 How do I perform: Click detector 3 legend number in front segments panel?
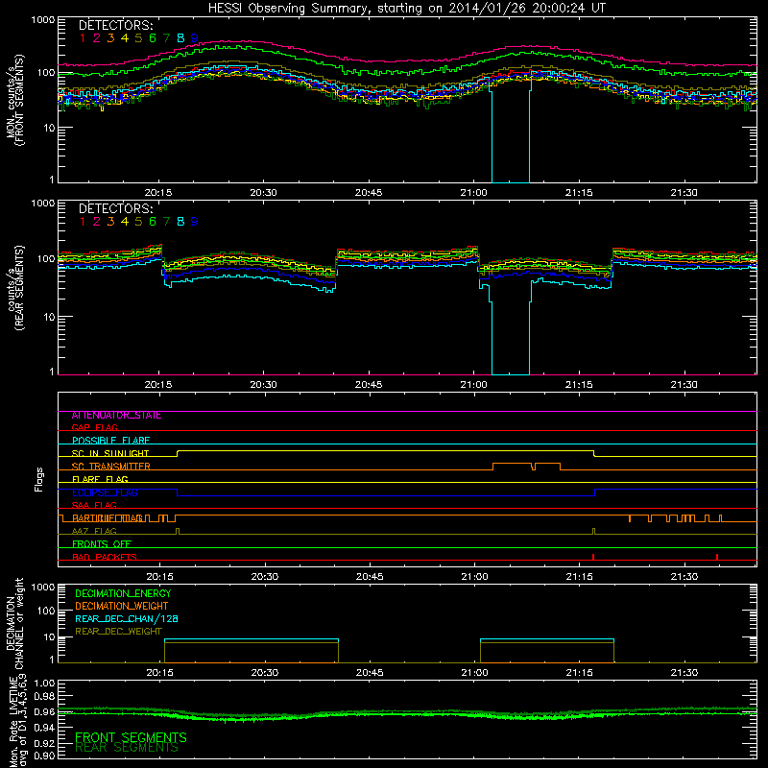(110, 38)
